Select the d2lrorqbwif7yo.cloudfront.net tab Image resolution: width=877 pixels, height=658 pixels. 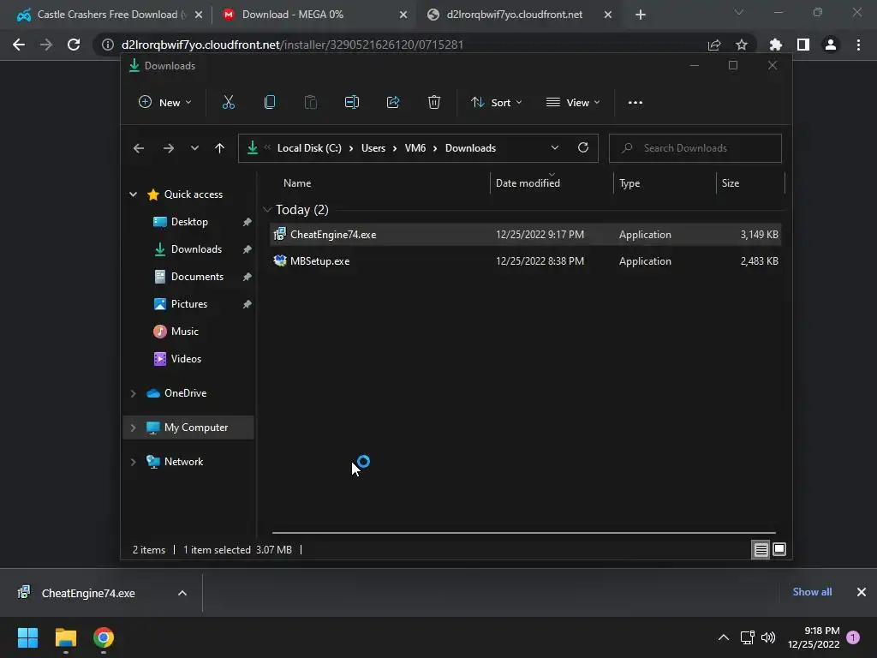pos(514,15)
